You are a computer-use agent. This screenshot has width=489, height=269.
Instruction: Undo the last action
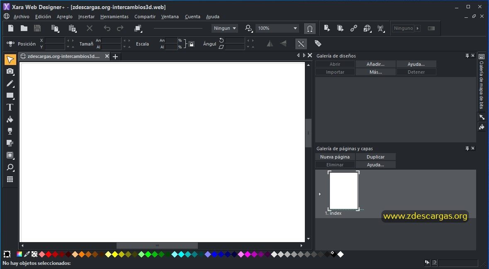pyautogui.click(x=107, y=28)
